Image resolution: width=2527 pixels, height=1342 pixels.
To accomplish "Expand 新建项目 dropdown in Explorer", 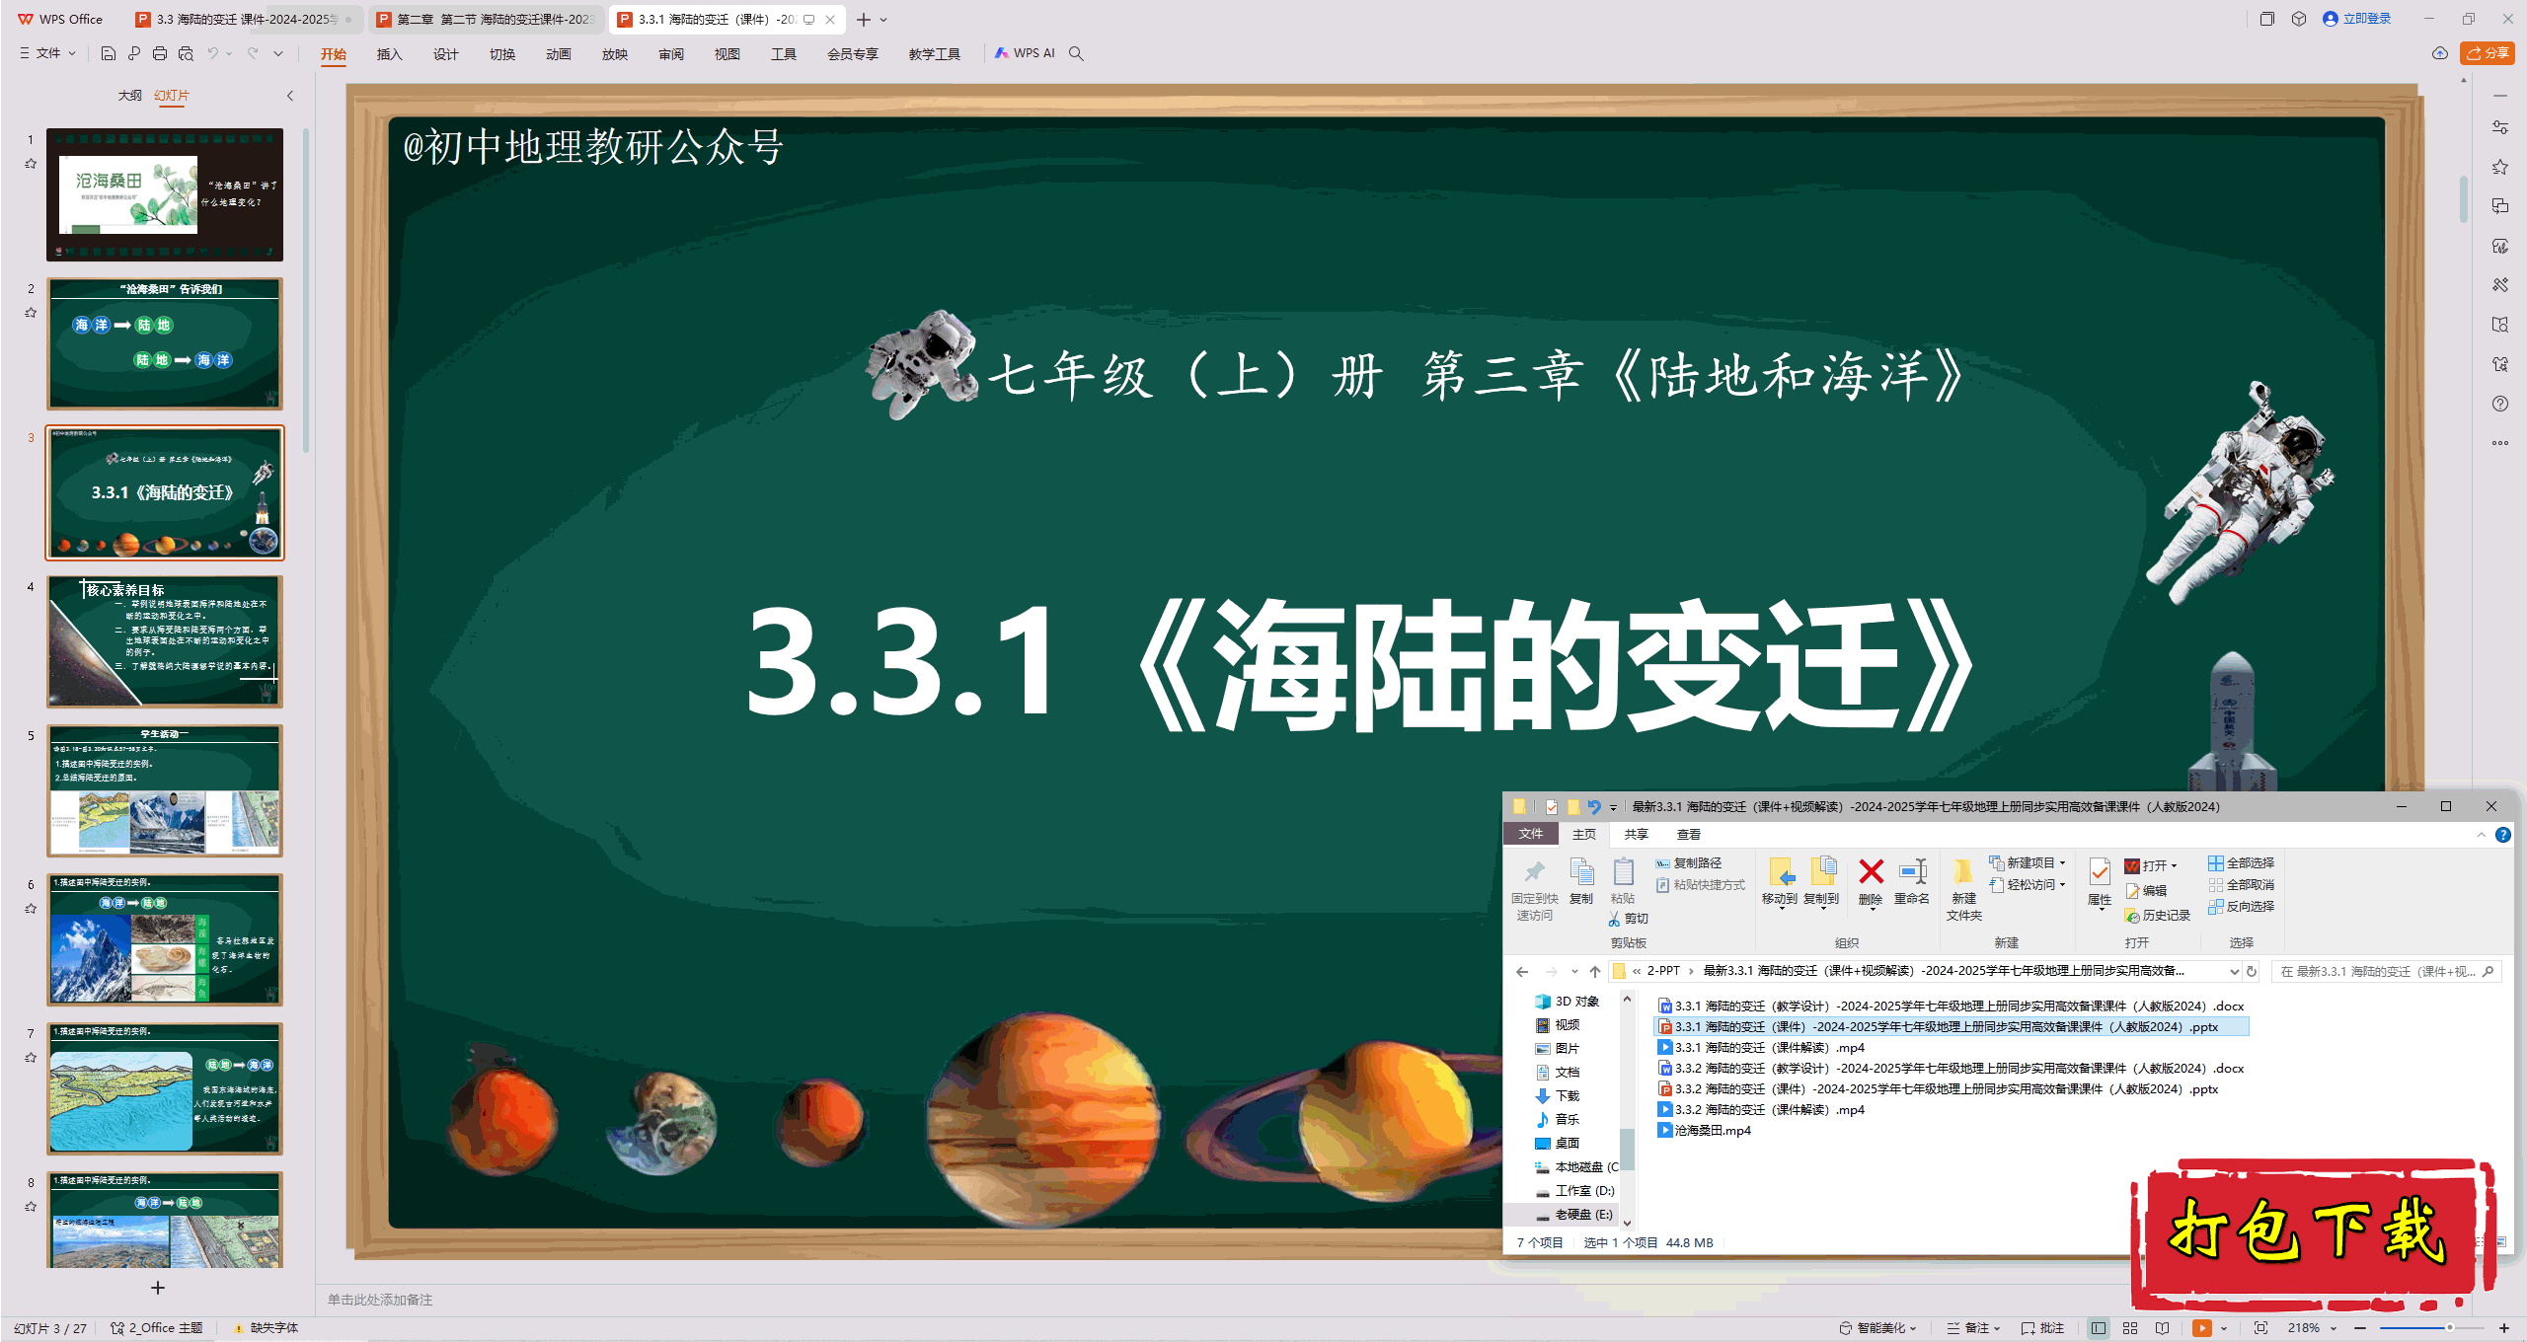I will click(x=2028, y=862).
